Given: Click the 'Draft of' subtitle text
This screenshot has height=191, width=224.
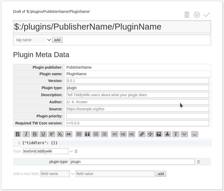Looking at the screenshot, I should [x=52, y=12].
